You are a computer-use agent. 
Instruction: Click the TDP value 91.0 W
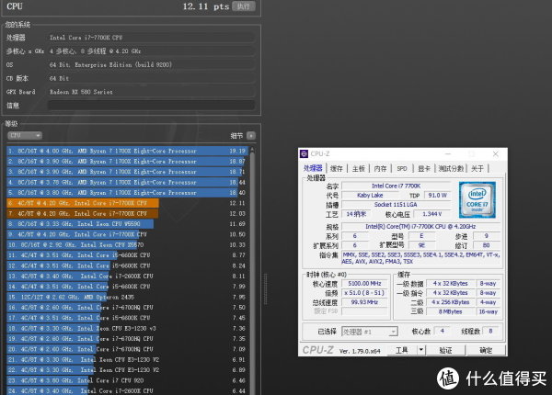coord(437,195)
